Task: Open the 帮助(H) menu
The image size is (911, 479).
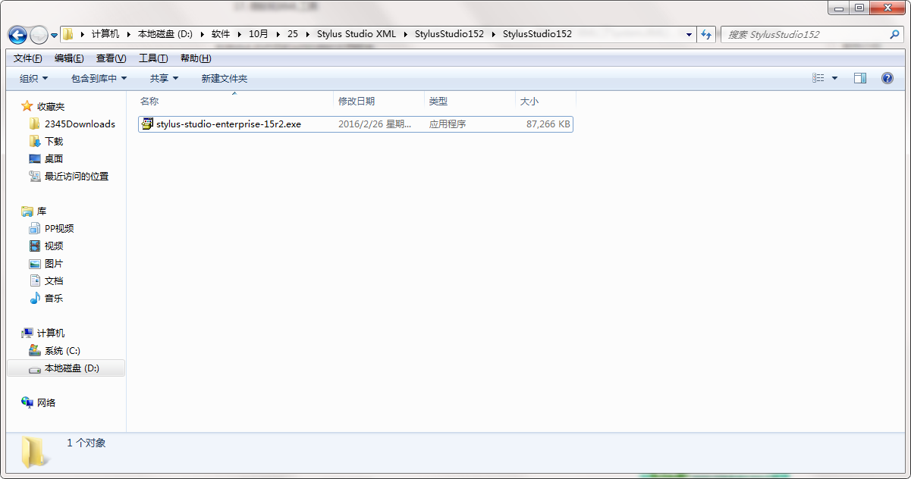Action: click(196, 58)
